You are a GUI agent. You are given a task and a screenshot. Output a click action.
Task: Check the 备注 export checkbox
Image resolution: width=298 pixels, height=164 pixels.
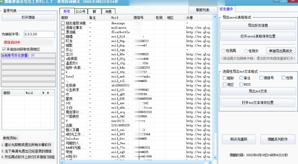[241, 78]
